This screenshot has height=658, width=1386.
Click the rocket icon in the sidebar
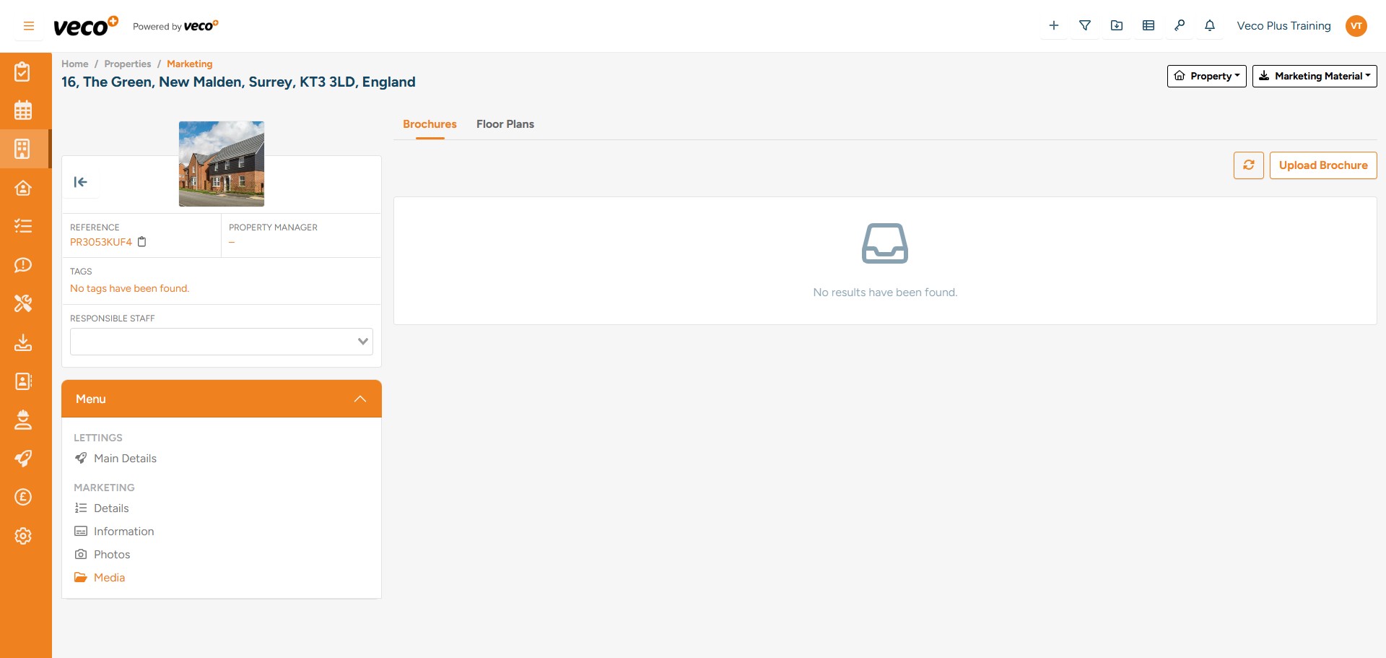coord(24,458)
